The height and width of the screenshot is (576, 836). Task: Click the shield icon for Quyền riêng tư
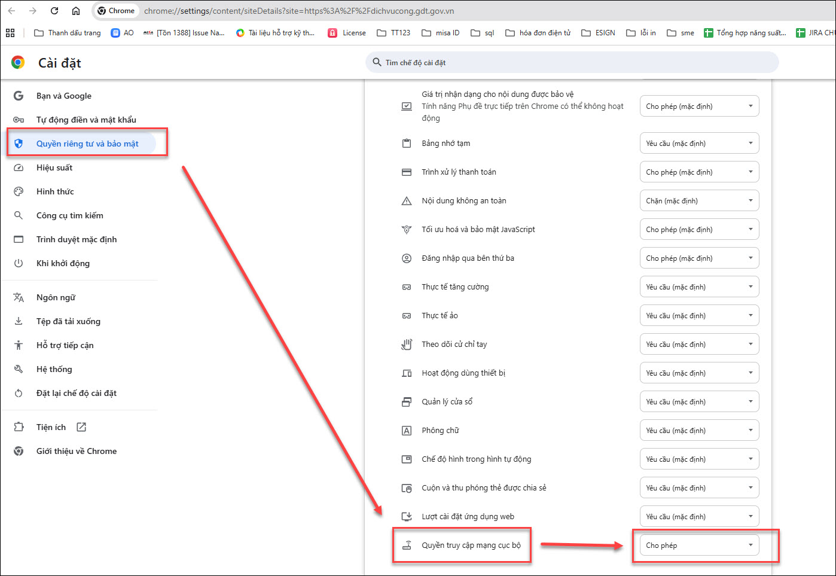pos(19,144)
